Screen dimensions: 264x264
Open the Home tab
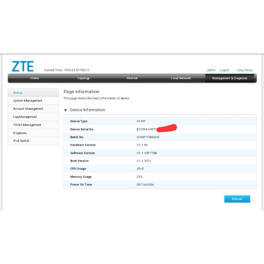pyautogui.click(x=35, y=78)
